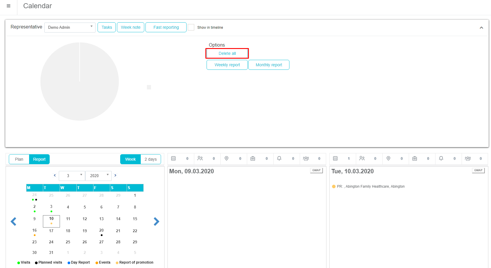The width and height of the screenshot is (491, 268).
Task: Switch to Plan mode toggle
Action: click(x=19, y=159)
